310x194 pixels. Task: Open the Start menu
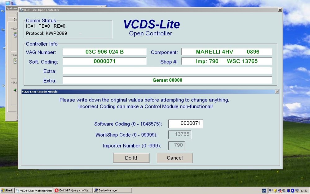tap(7, 191)
